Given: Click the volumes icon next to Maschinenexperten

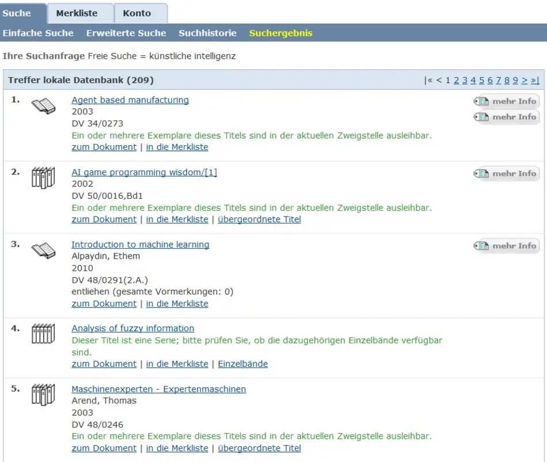Looking at the screenshot, I should click(43, 395).
